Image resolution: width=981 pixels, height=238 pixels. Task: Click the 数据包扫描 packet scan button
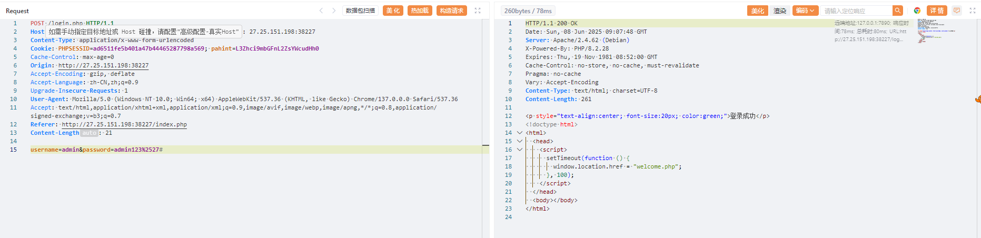point(360,11)
